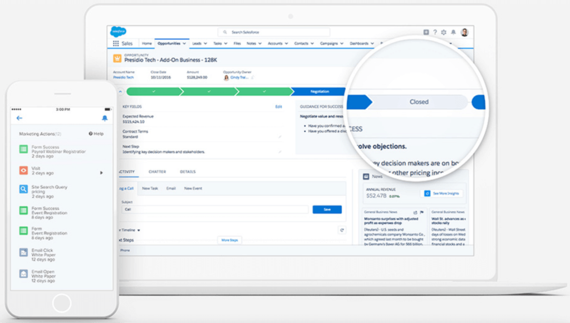Expand the Notes tab dropdown arrow

pos(260,43)
